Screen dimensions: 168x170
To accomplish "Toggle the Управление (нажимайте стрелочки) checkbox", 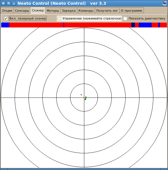I will (59, 18).
